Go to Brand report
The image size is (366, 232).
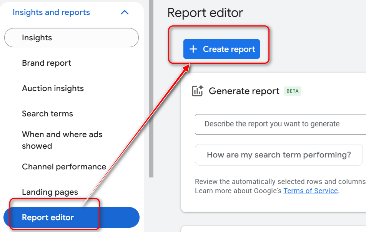(47, 63)
